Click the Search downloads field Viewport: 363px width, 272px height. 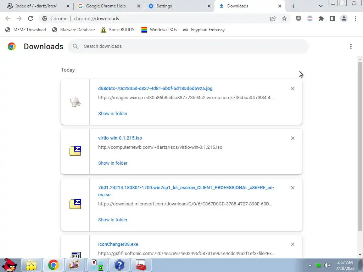click(x=188, y=46)
